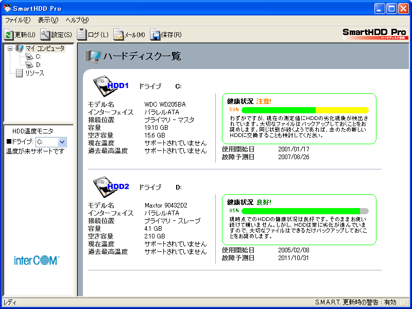Screen dimensions: 412x309
Task: Select the マイ コンピュータ computer icon in tree
Action: tap(20, 48)
